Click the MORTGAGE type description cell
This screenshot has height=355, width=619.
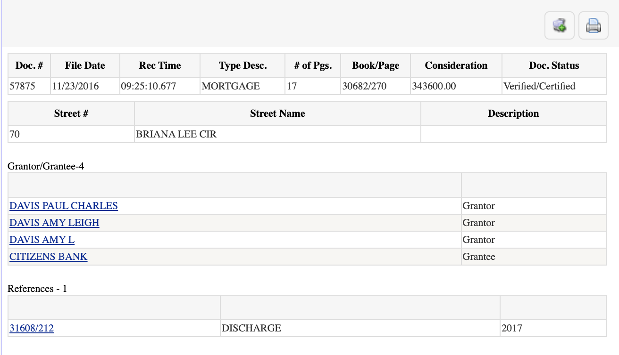231,86
